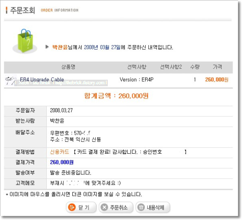
Task: Cancel the order with 주문취소 button
Action: coord(116,207)
